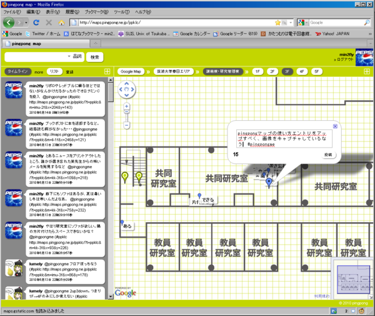The image size is (375, 316).
Task: Open the tab list dropdown arrow
Action: (370, 43)
